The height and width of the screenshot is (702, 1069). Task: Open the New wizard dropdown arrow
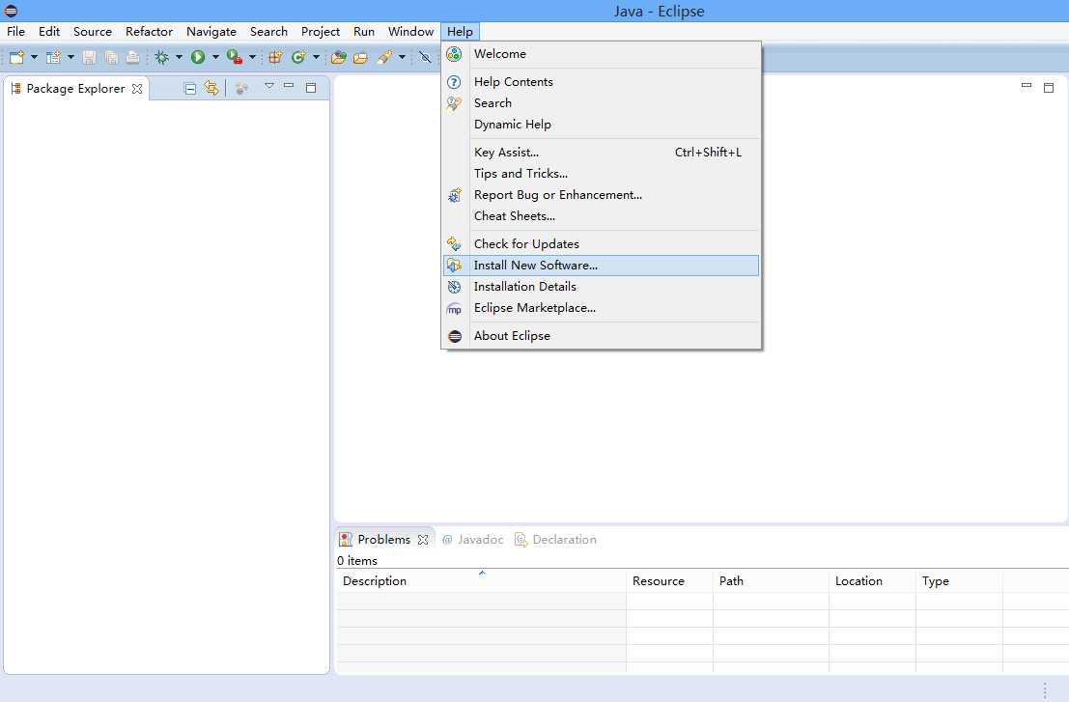point(34,57)
